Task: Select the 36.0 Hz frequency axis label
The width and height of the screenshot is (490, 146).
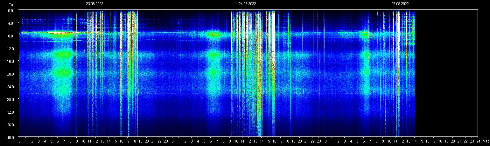Action: [10, 124]
